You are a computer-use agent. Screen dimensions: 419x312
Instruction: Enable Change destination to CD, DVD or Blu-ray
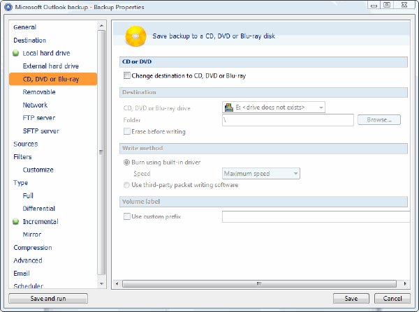tap(127, 75)
